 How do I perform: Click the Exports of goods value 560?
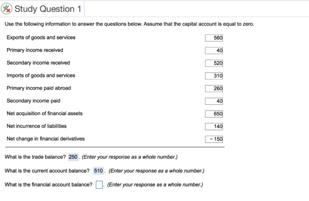(214, 38)
